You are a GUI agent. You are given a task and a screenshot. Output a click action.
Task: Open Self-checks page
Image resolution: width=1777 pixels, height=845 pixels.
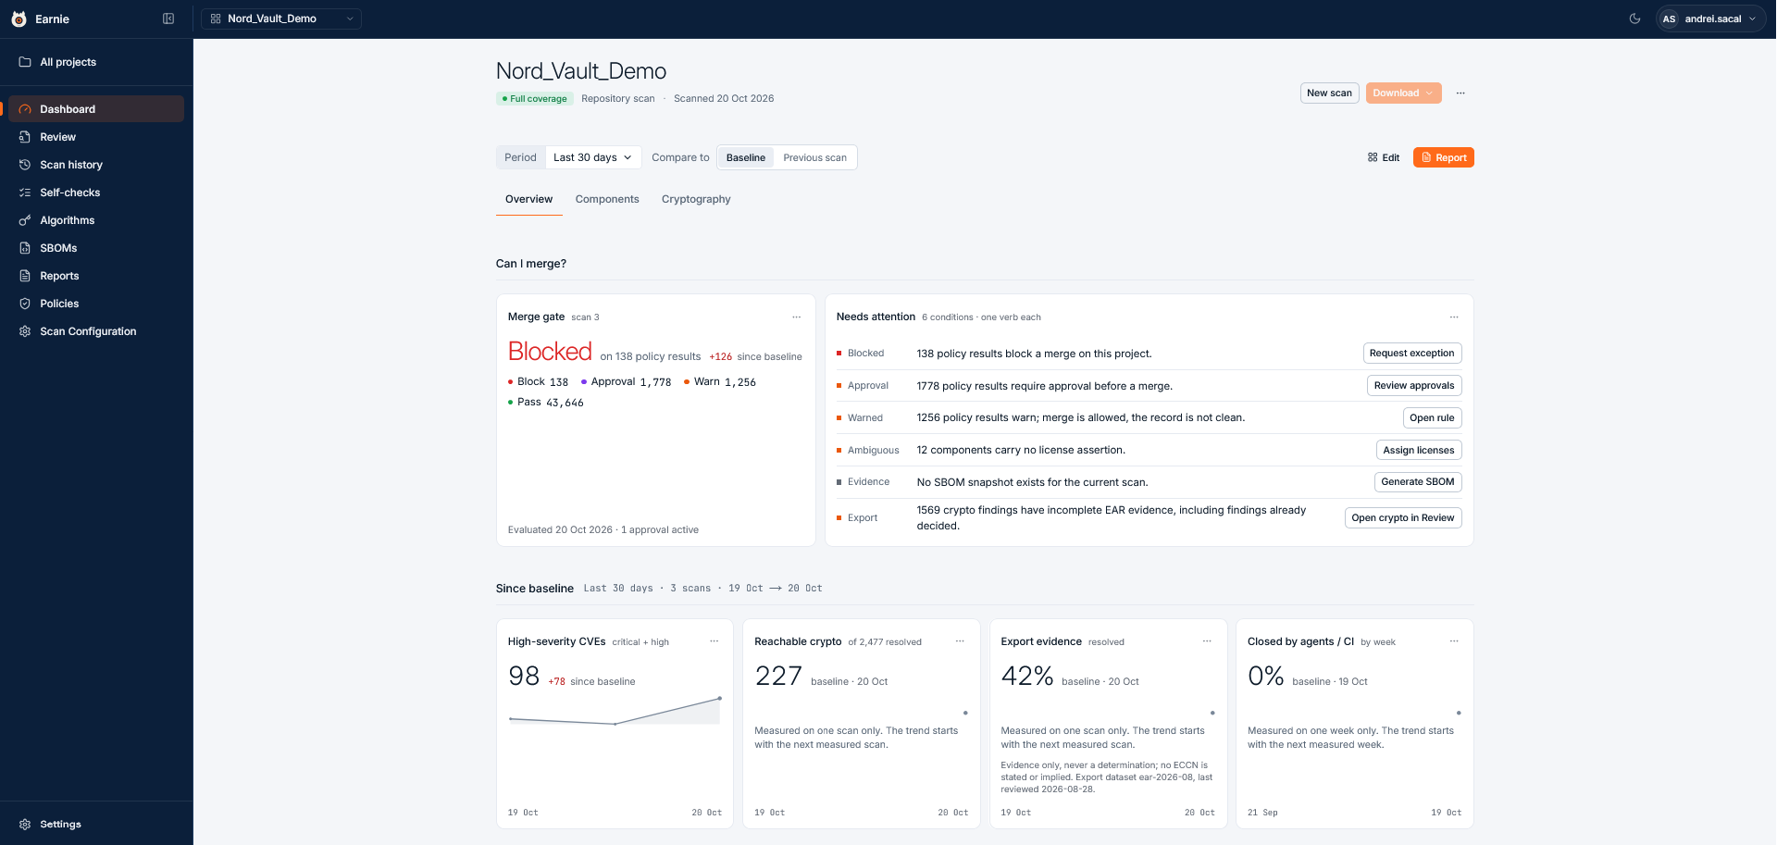pos(96,193)
